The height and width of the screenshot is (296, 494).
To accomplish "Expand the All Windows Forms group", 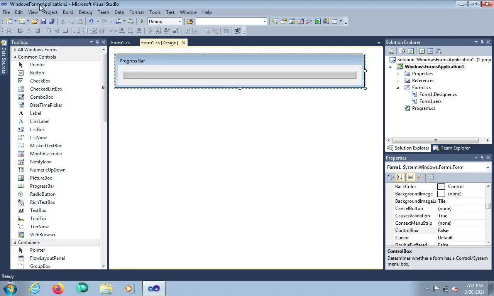I will coord(15,50).
